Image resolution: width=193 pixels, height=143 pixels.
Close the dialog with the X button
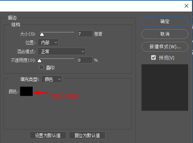[x=186, y=6]
